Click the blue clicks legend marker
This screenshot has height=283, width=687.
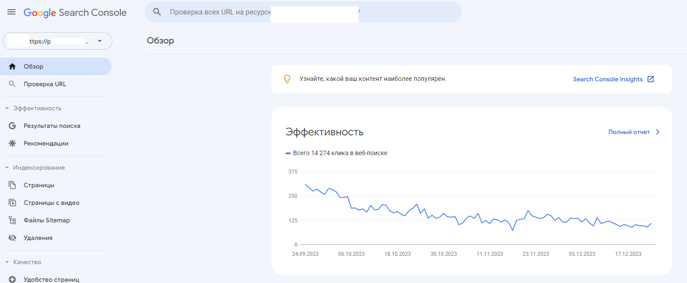(x=288, y=153)
